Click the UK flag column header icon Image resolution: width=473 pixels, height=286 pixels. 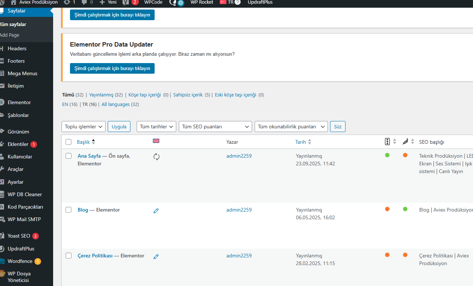coord(156,141)
